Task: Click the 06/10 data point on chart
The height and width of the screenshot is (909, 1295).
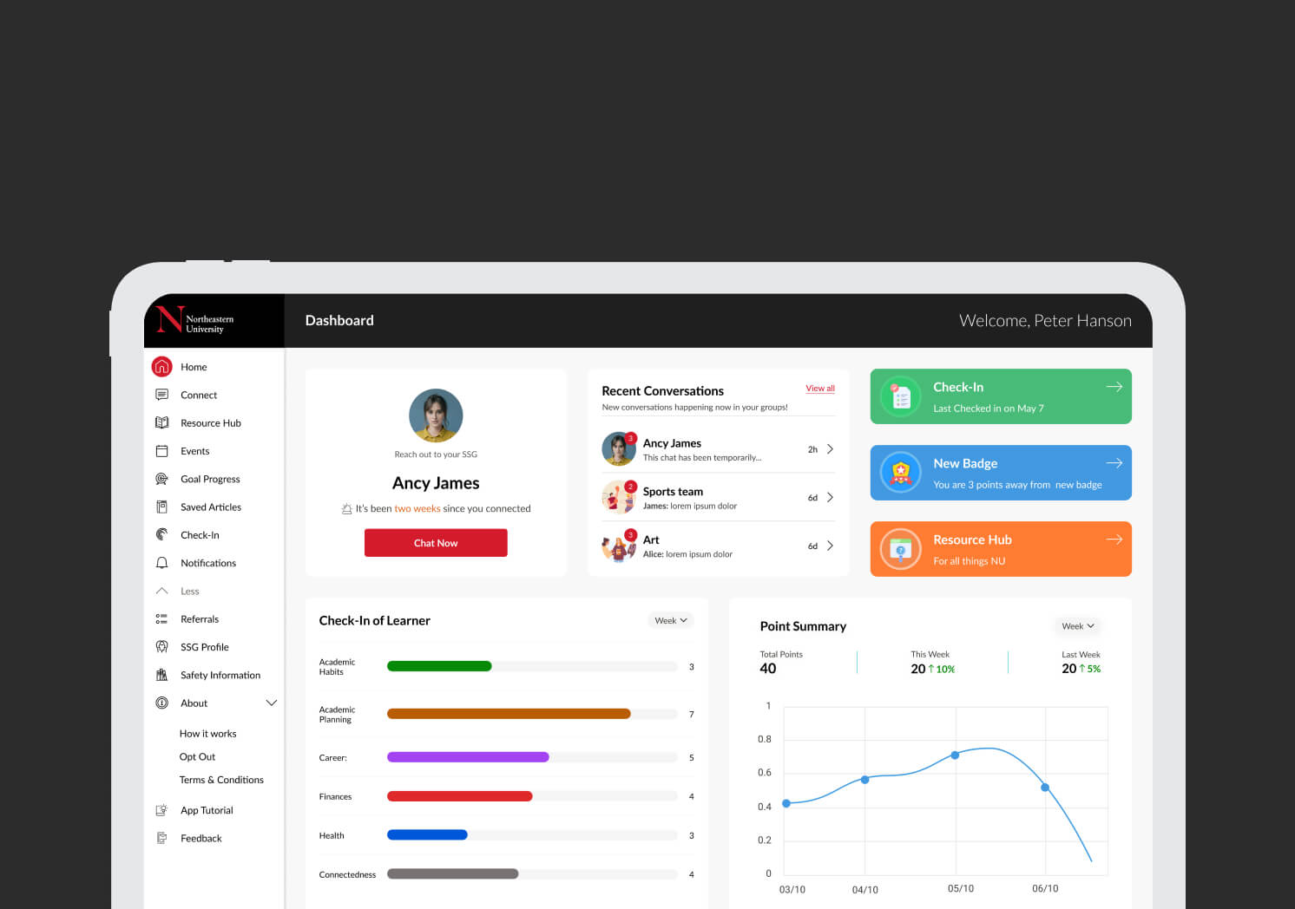Action: click(x=1045, y=788)
